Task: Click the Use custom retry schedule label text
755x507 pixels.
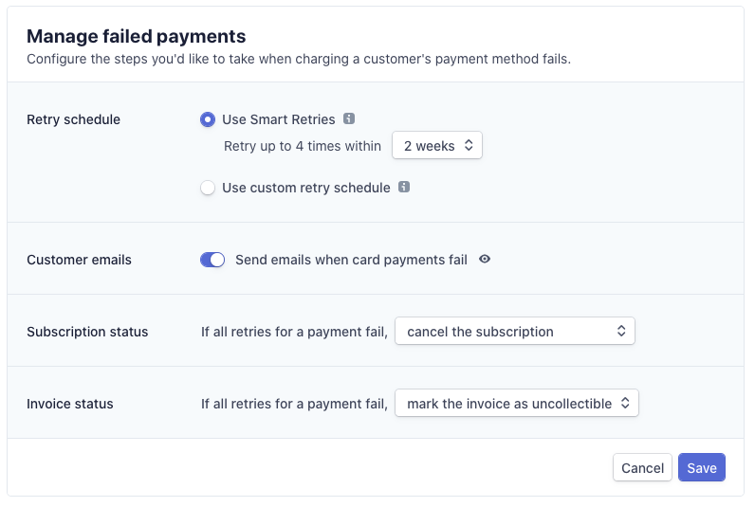Action: (305, 188)
